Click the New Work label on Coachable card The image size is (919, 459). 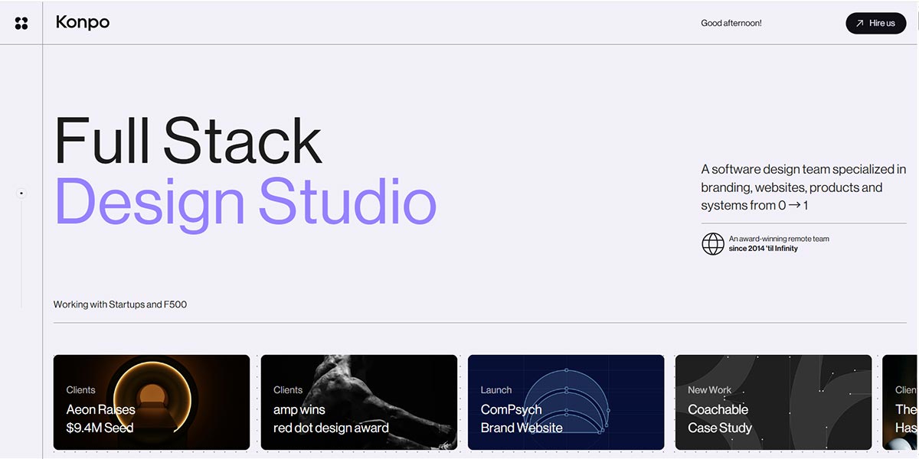pos(709,390)
